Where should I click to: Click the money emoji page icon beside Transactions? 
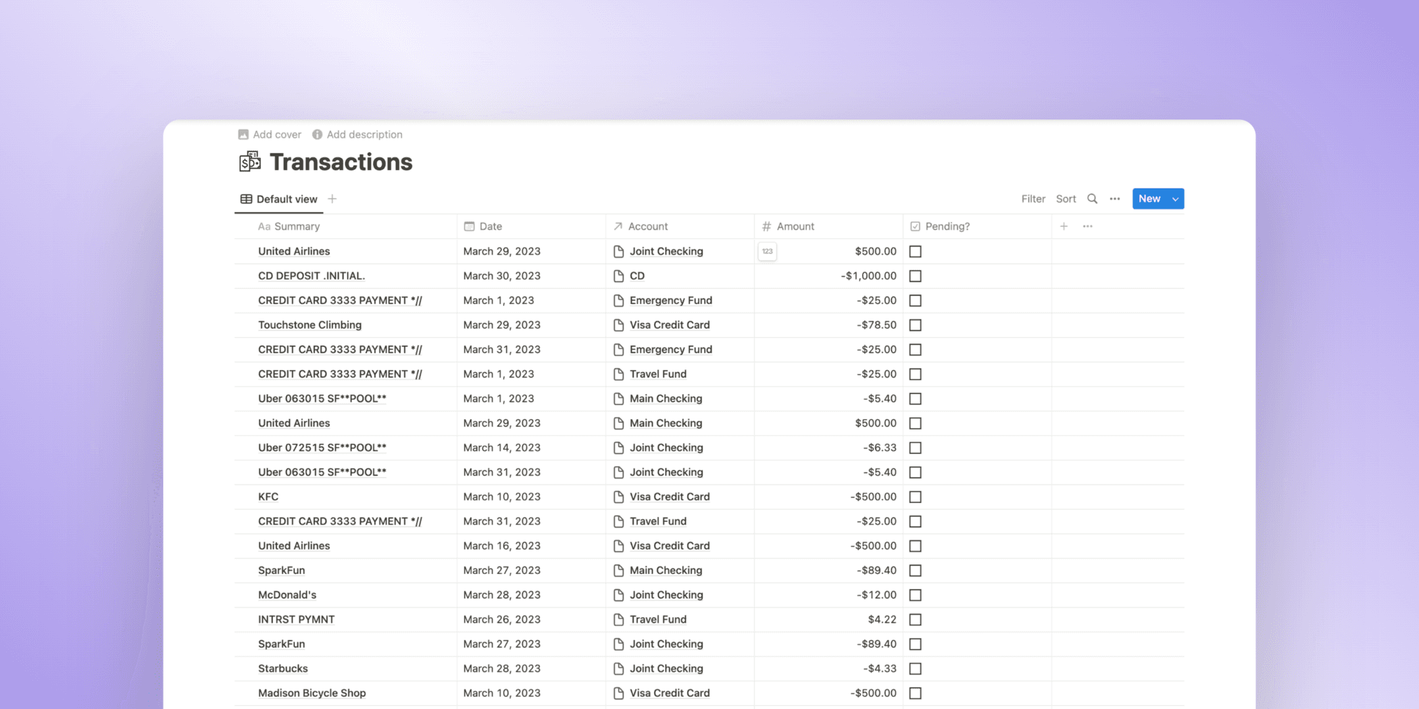[x=249, y=161]
